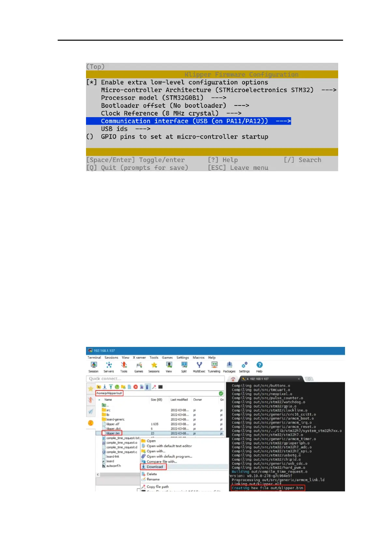Click the home icon left of terminal tab
This screenshot has width=388, height=548.
click(x=233, y=379)
